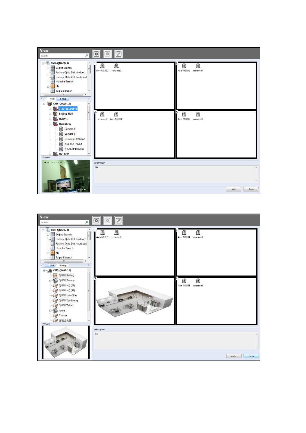
Task: Click the CMS-QNAP(14) buildings icon
Action: click(50, 270)
